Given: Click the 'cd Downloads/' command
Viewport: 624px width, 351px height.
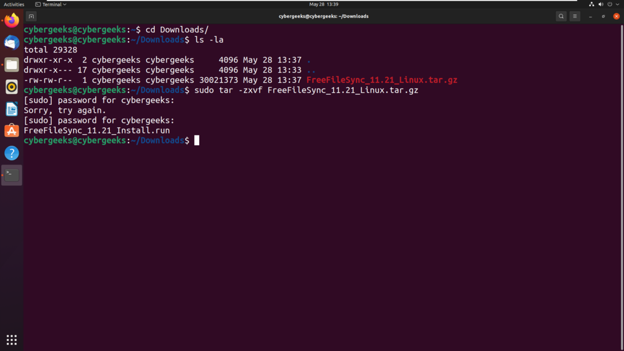Looking at the screenshot, I should coord(177,29).
